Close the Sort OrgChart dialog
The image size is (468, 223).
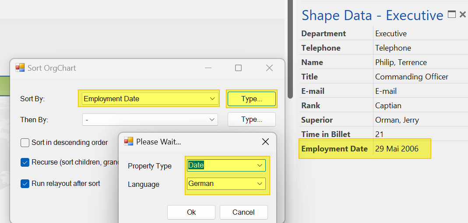[x=269, y=68]
